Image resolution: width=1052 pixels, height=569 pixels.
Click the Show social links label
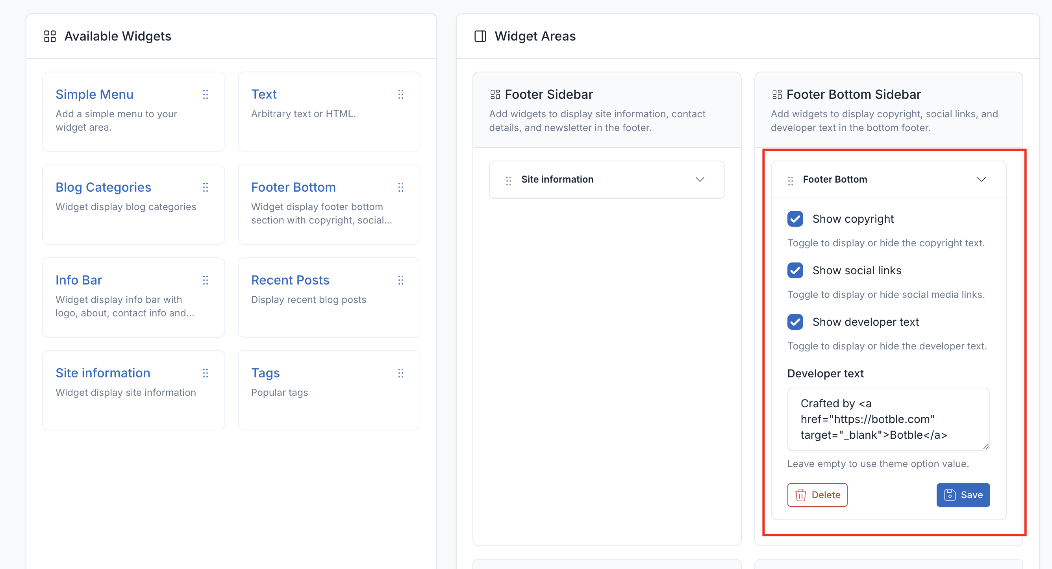pyautogui.click(x=856, y=271)
